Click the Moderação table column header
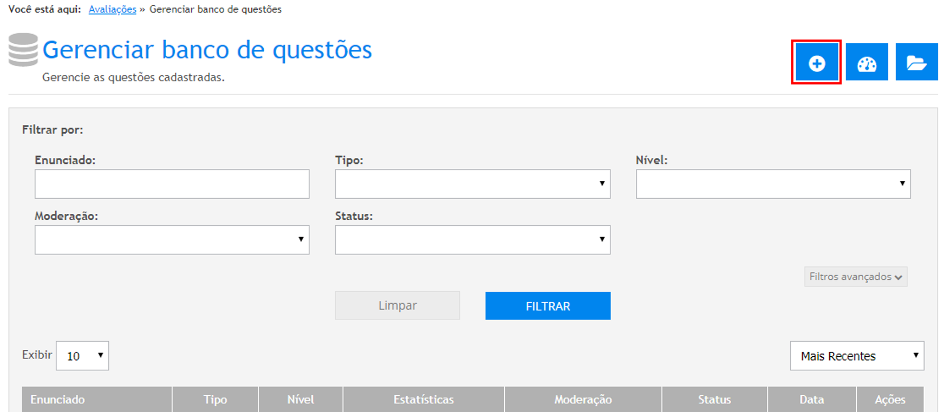 [x=583, y=400]
